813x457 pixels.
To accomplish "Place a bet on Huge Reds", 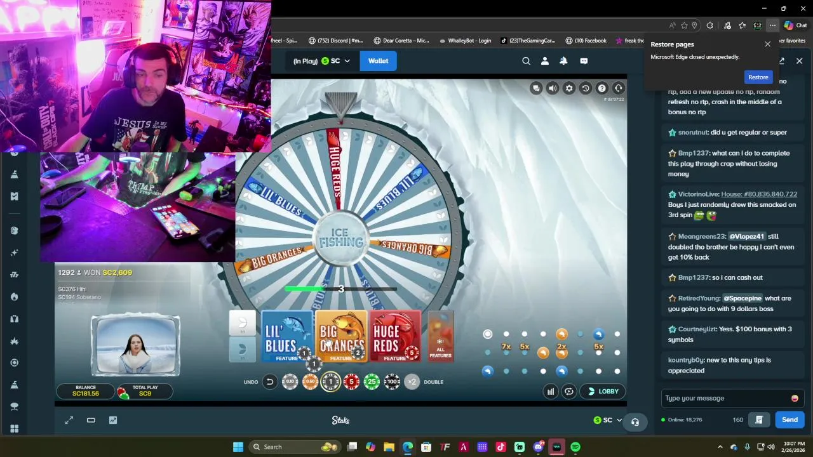I will (x=395, y=337).
